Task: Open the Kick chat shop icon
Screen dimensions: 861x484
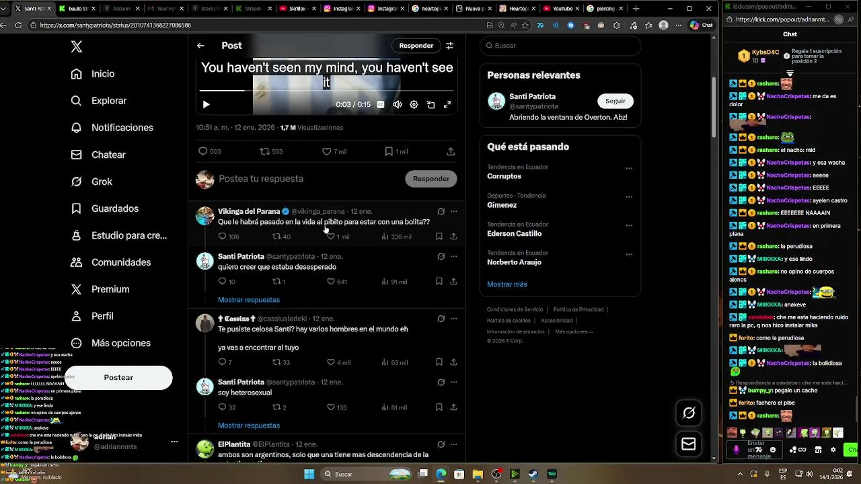Action: click(x=818, y=450)
